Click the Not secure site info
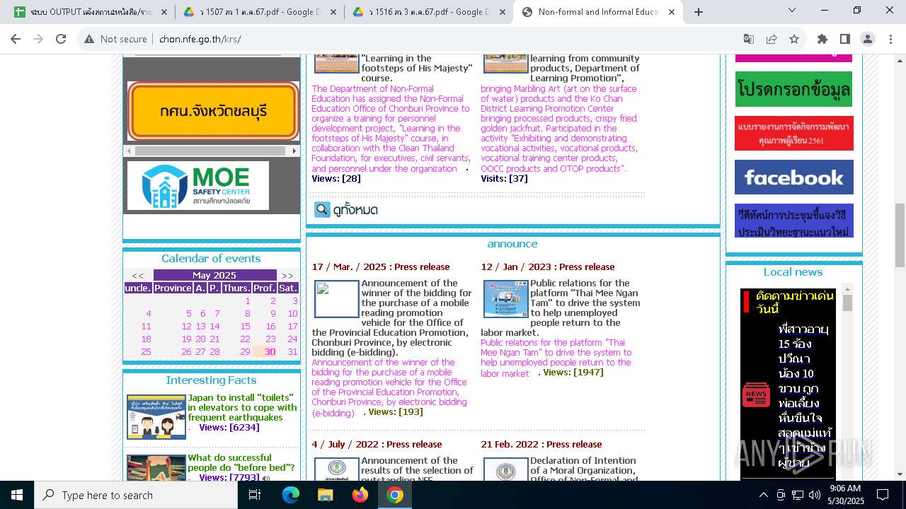 [115, 39]
